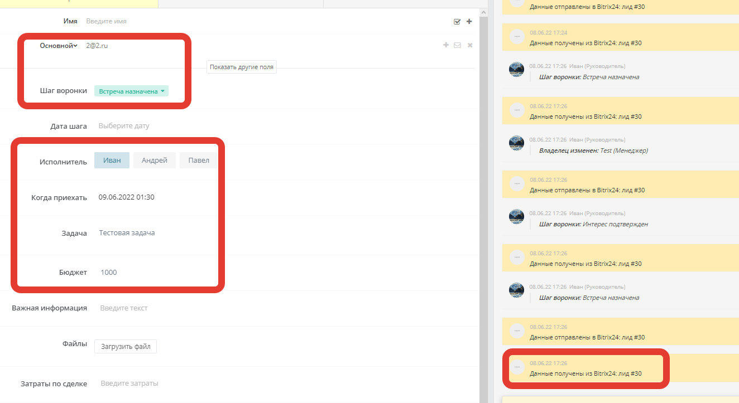Click the scrollbar up arrow of the form

(483, 12)
